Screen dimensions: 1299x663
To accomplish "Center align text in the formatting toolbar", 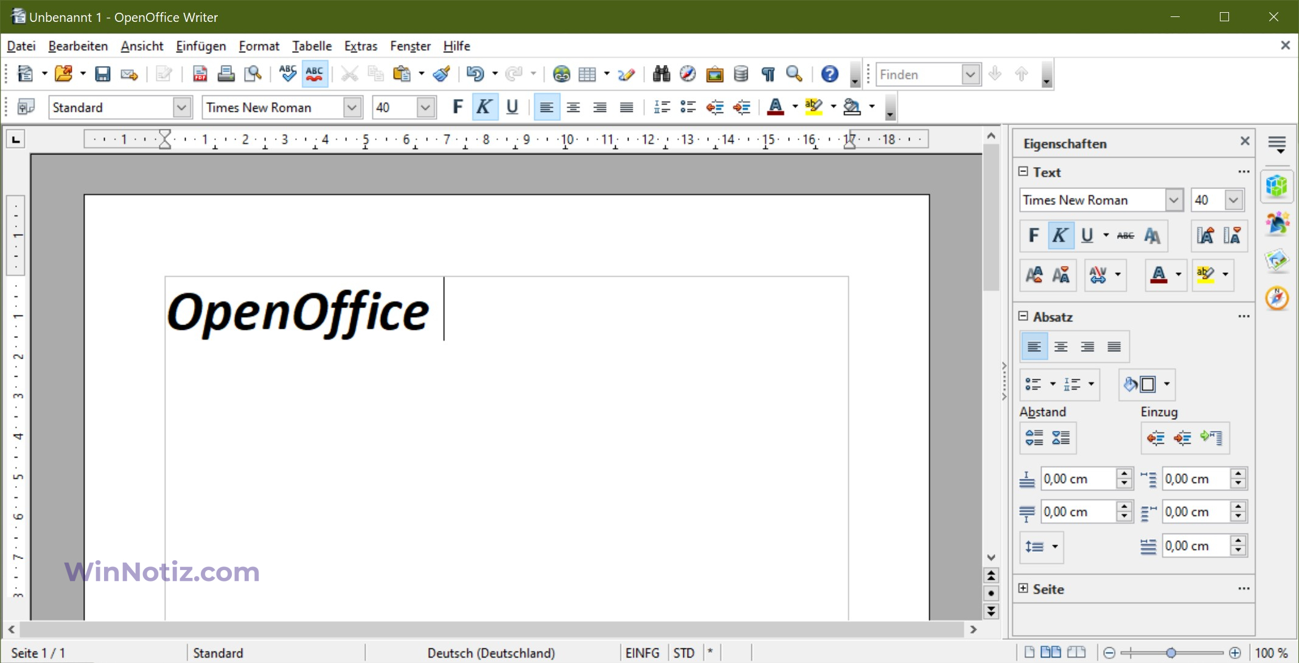I will 573,108.
